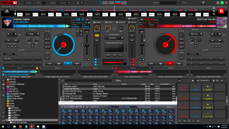The height and width of the screenshot is (129, 229).
Task: Click loop half-size left arrow on left deck
Action: pos(8,34)
